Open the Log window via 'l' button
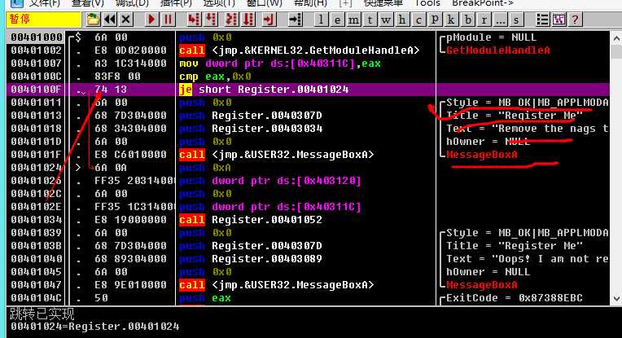 click(x=321, y=19)
